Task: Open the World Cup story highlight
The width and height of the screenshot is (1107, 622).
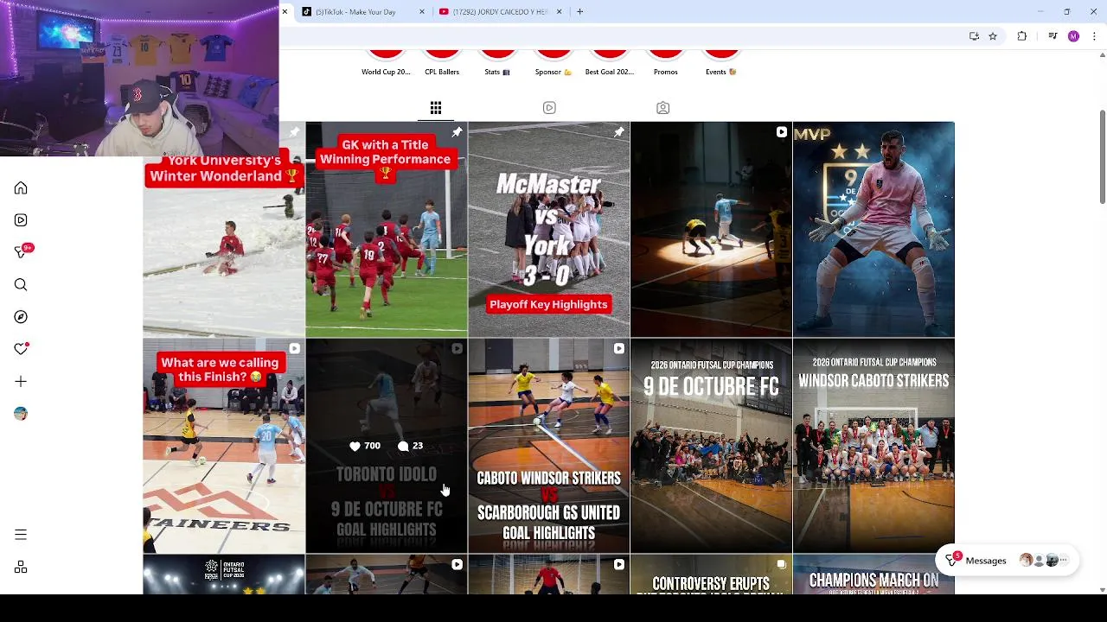Action: click(386, 63)
